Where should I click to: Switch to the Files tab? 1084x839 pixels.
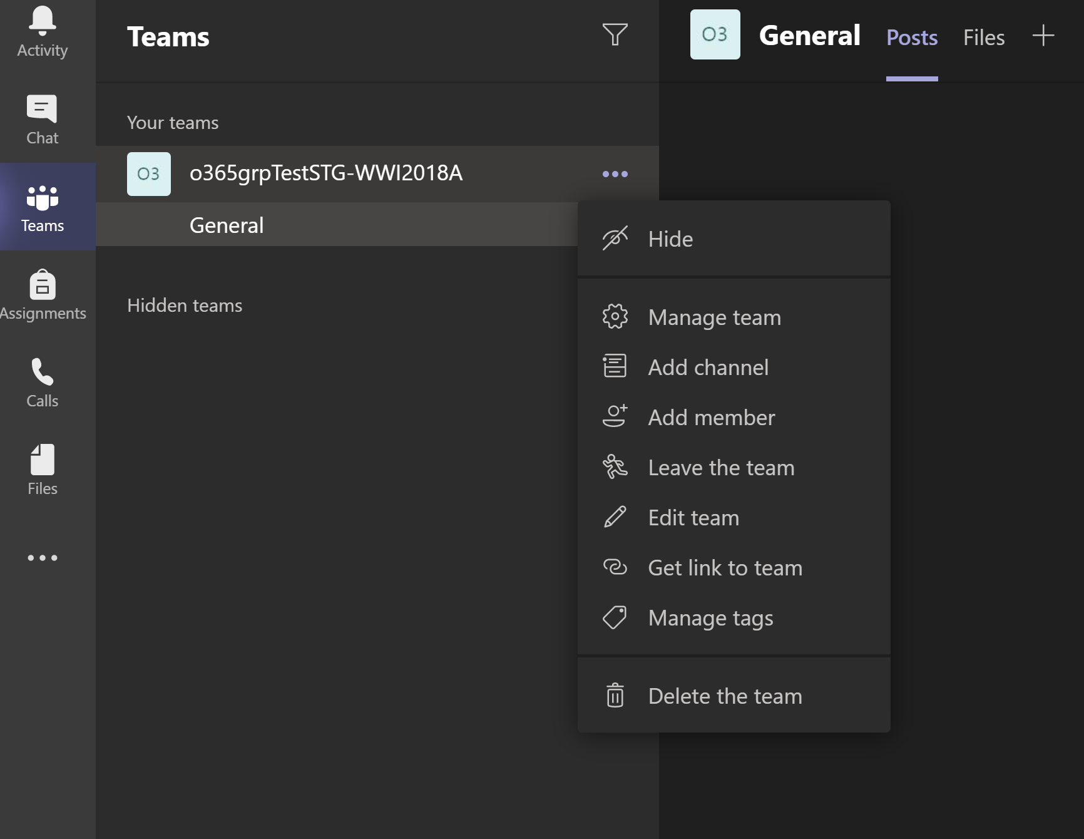[x=983, y=37]
